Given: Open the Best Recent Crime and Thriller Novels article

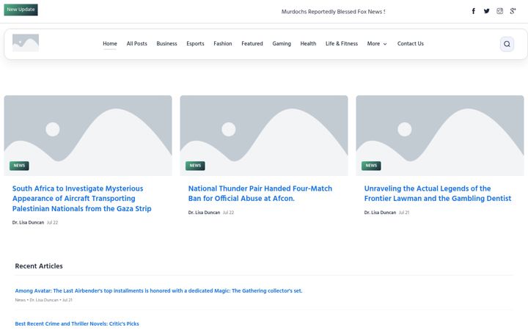Looking at the screenshot, I should 77,323.
